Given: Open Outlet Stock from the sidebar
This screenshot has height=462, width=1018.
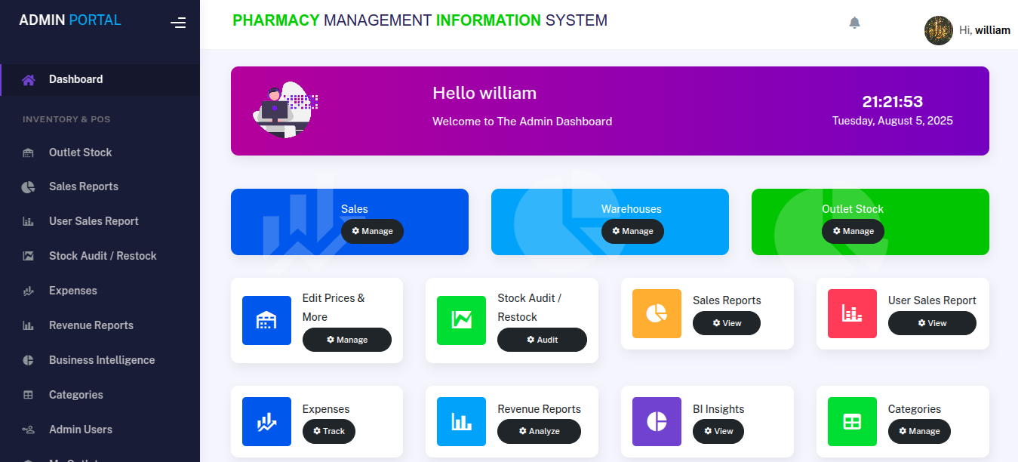Looking at the screenshot, I should (x=80, y=152).
